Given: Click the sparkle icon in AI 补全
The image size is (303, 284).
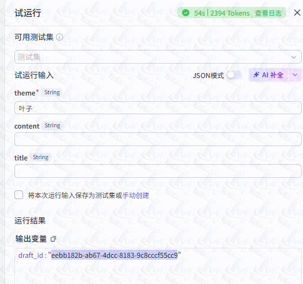Looking at the screenshot, I should [x=256, y=75].
